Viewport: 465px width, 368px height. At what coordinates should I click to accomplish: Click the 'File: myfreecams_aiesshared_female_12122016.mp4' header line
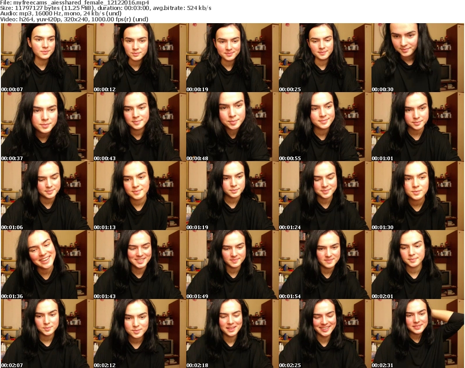[x=74, y=3]
